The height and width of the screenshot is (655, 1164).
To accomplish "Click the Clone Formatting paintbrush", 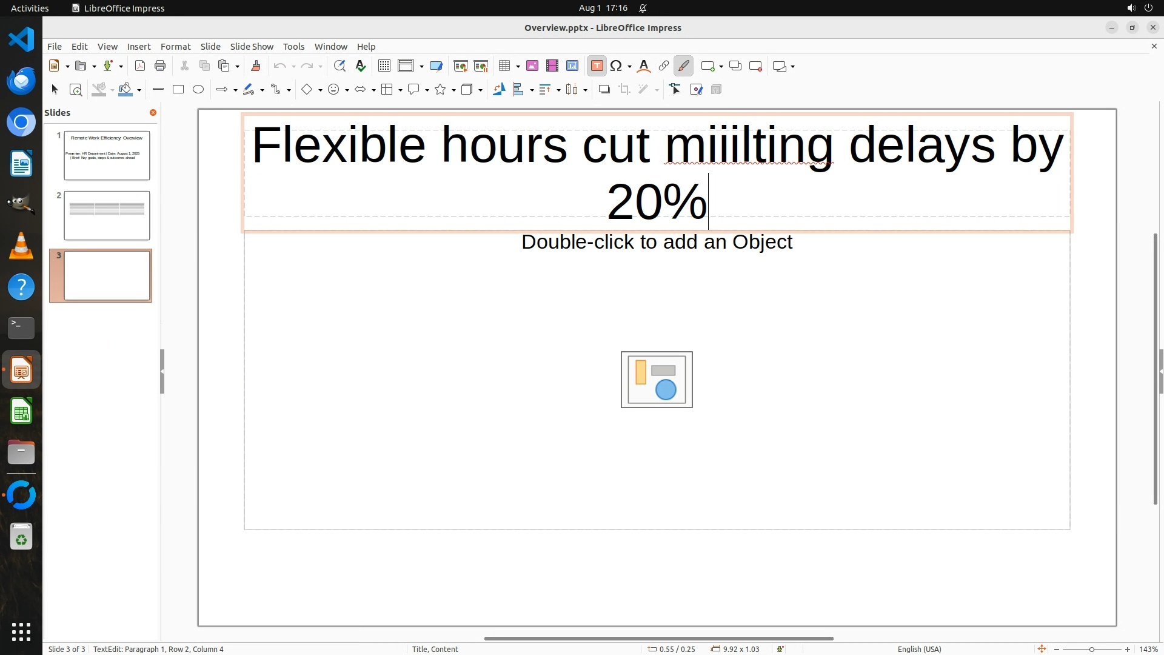I will pos(255,66).
